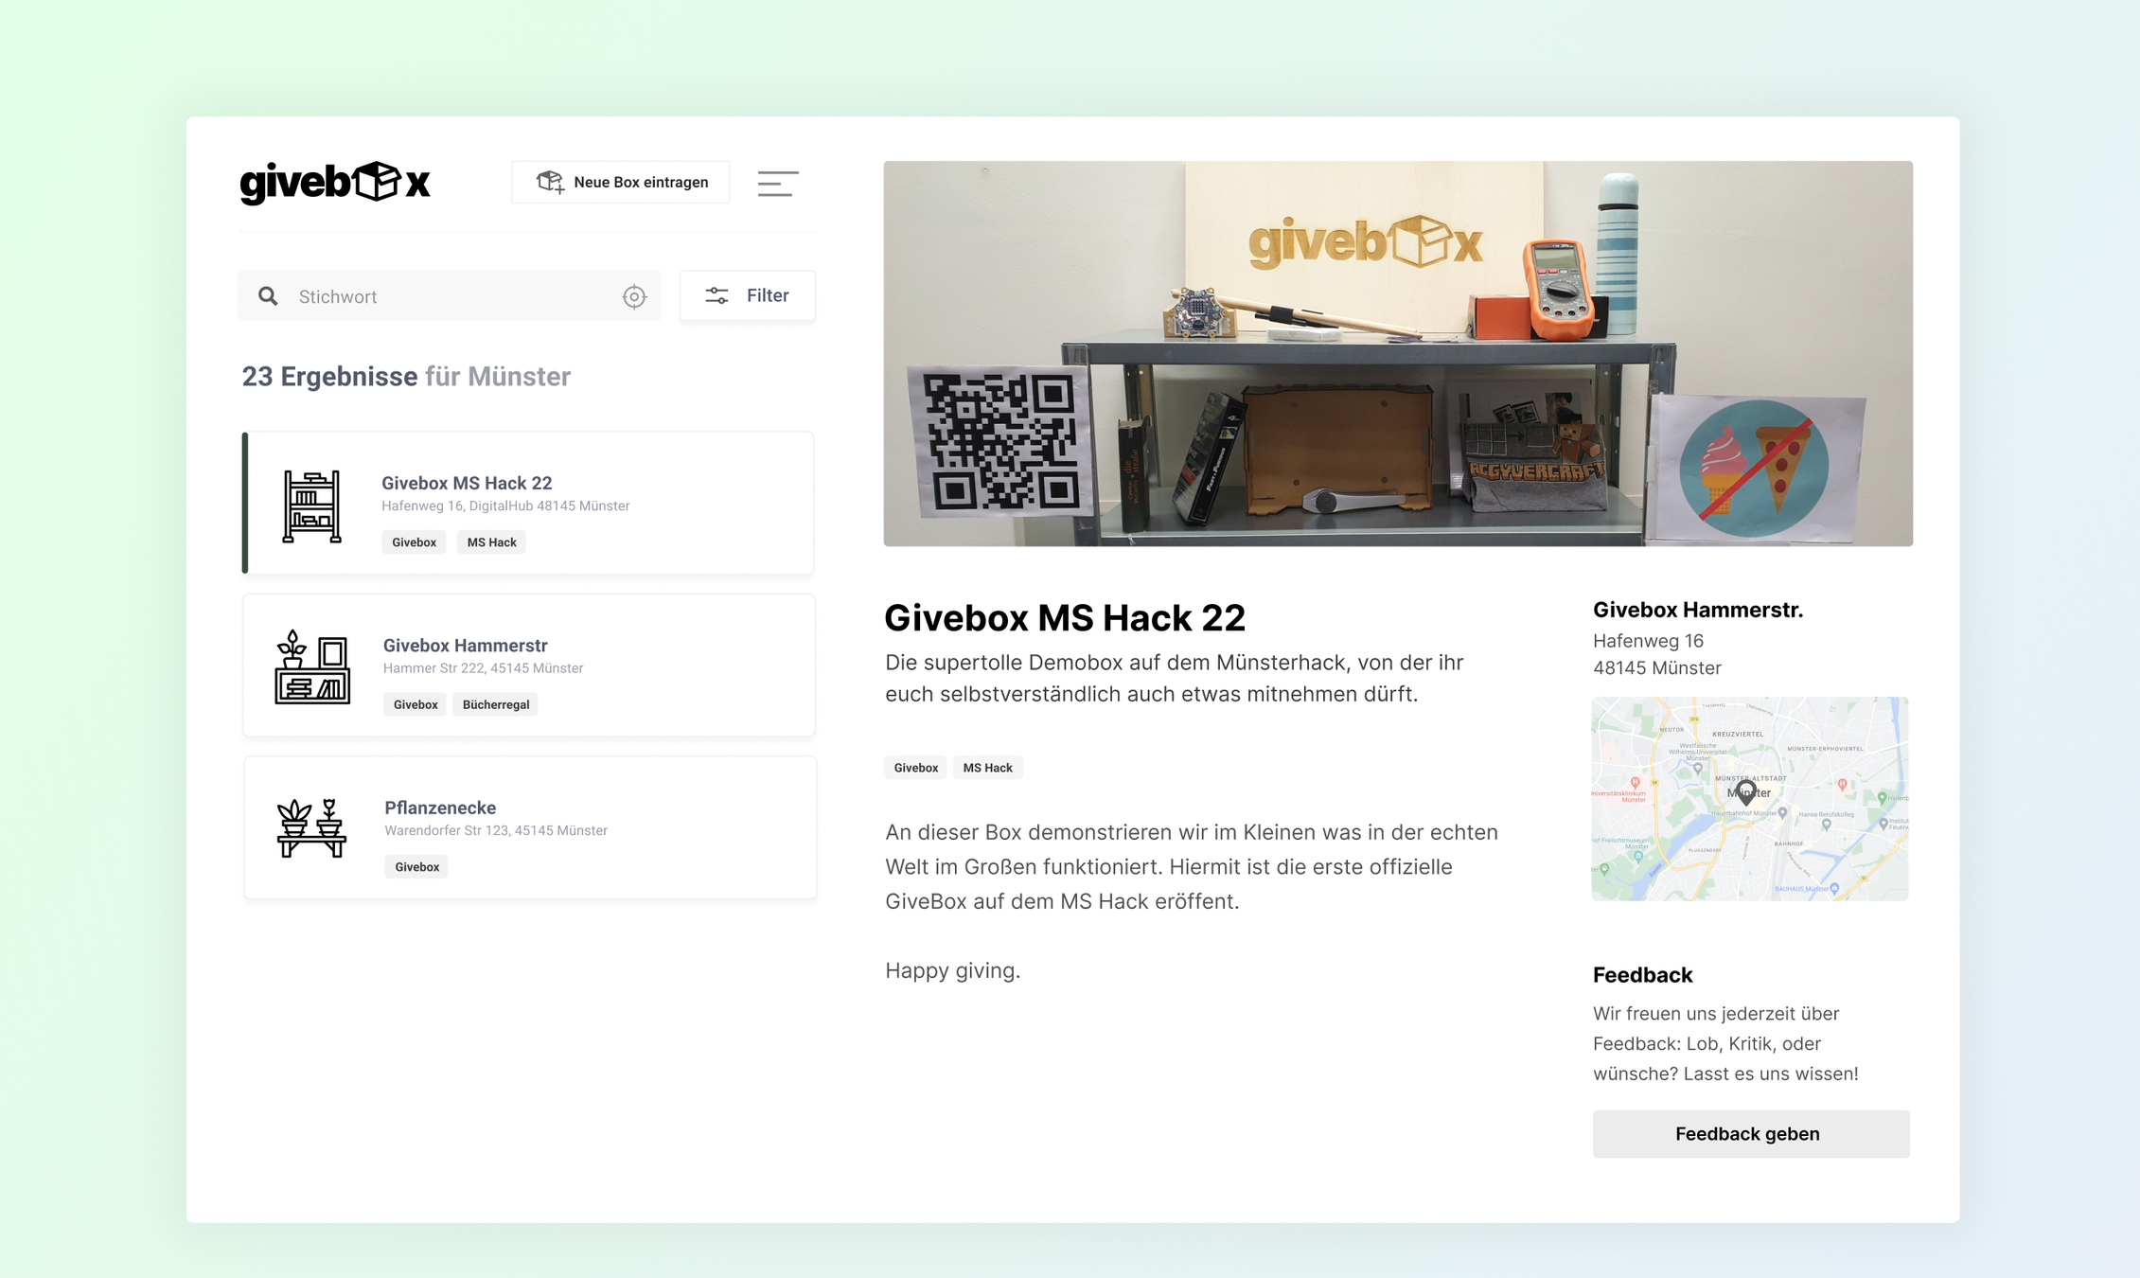Click Neue Box eintragen button

tap(621, 182)
